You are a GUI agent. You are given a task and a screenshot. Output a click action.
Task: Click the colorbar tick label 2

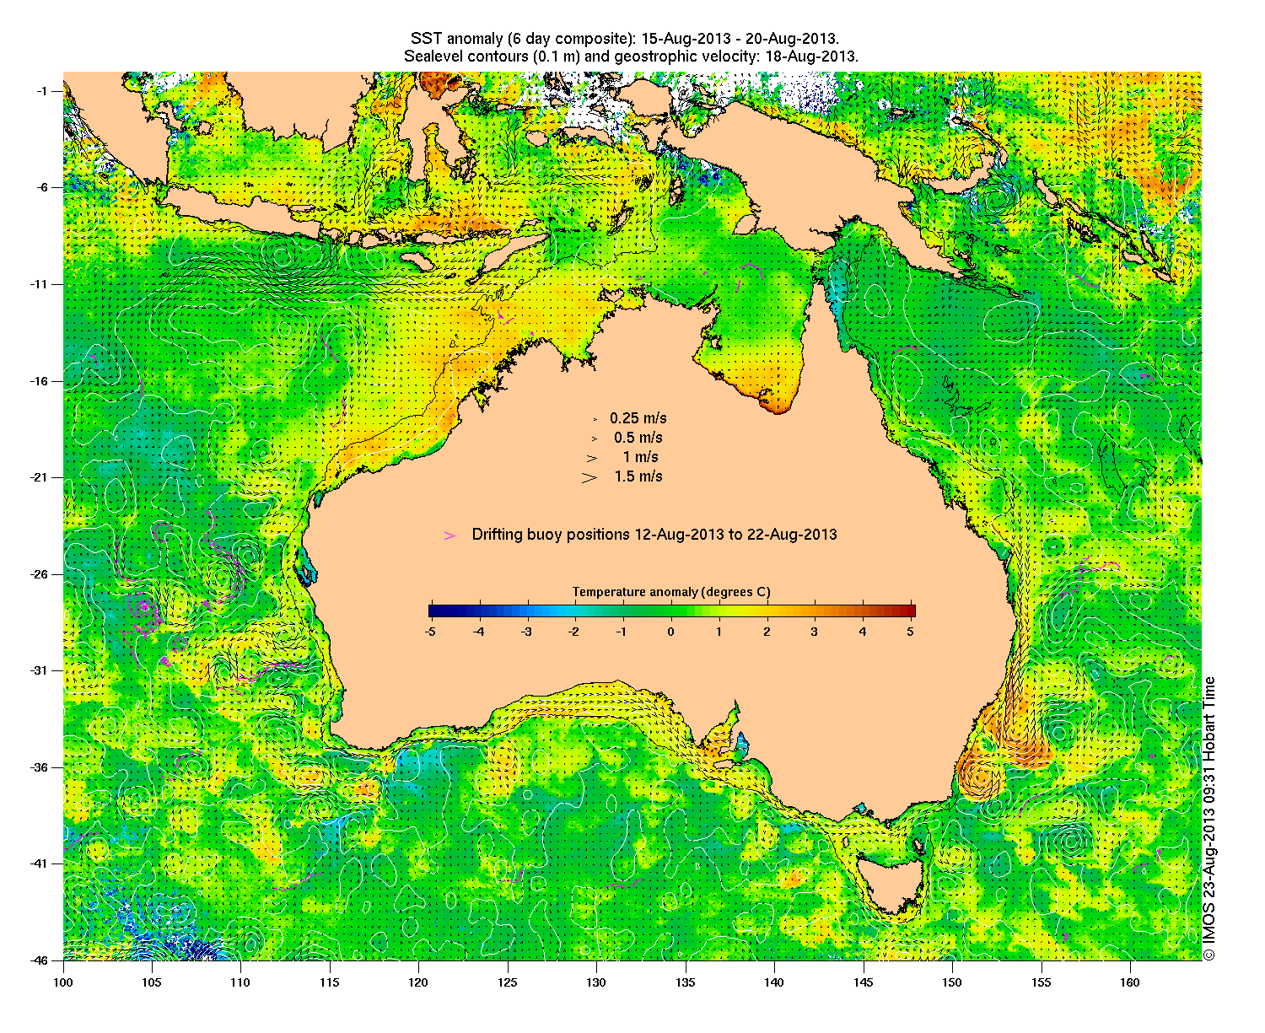pos(767,631)
